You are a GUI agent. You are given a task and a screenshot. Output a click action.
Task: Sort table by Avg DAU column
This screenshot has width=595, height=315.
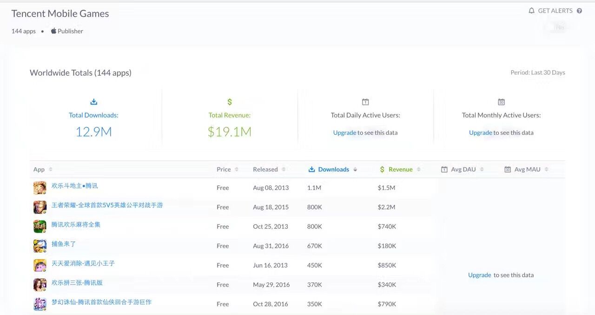click(x=463, y=169)
